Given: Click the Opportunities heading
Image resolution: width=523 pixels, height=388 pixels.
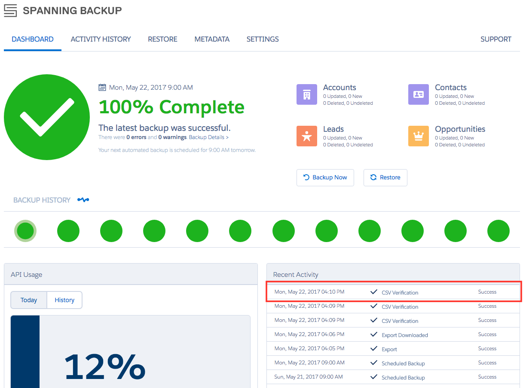Looking at the screenshot, I should tap(460, 129).
